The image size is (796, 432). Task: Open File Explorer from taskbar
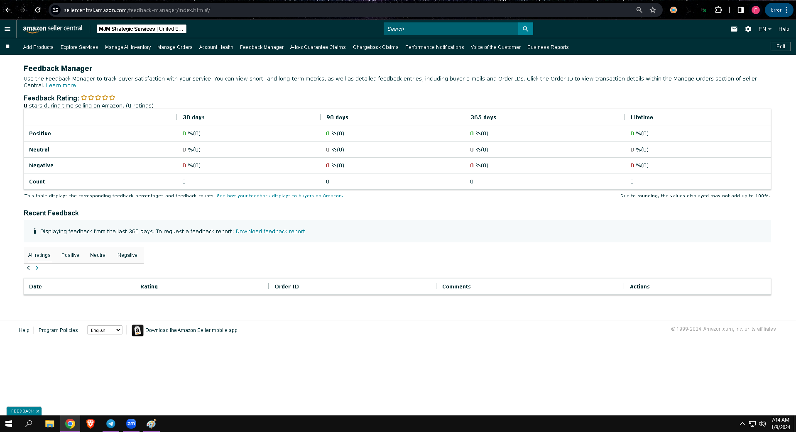coord(50,424)
